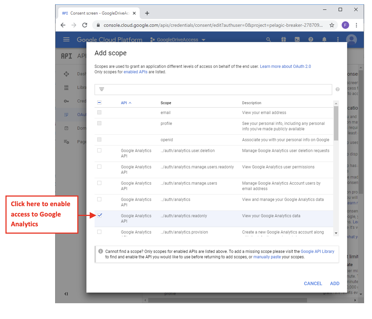Bookmark this page with the star icon
The image size is (372, 319).
click(332, 25)
